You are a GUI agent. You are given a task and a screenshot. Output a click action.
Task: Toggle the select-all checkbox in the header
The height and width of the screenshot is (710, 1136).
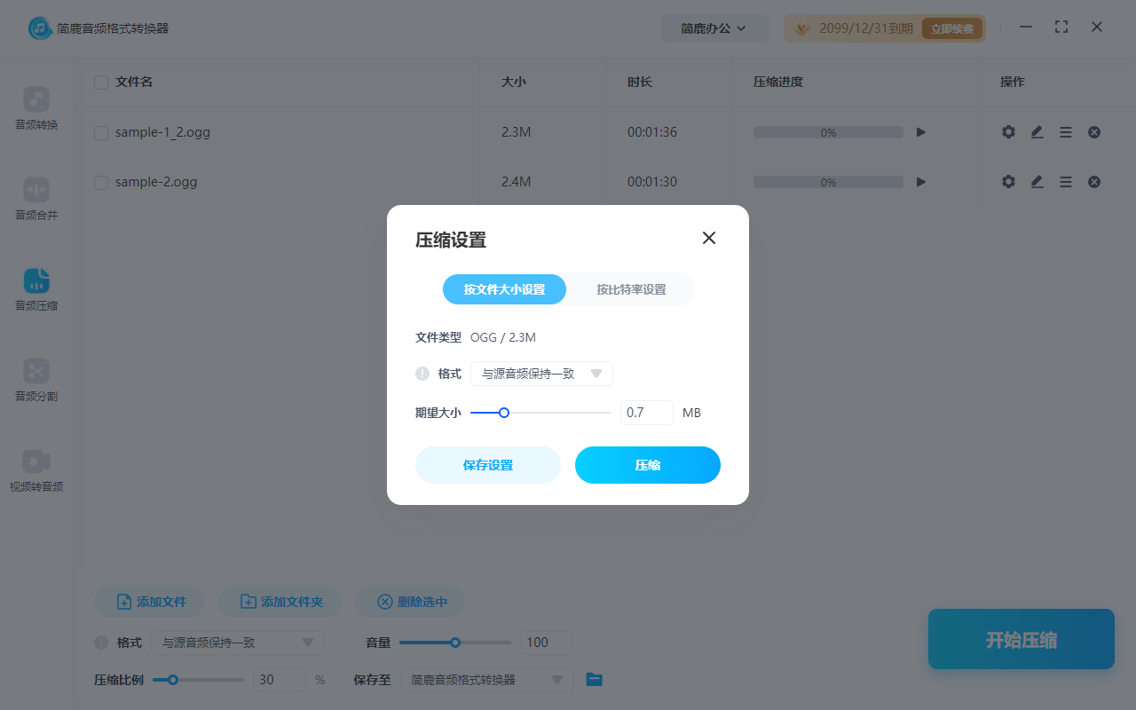(100, 82)
